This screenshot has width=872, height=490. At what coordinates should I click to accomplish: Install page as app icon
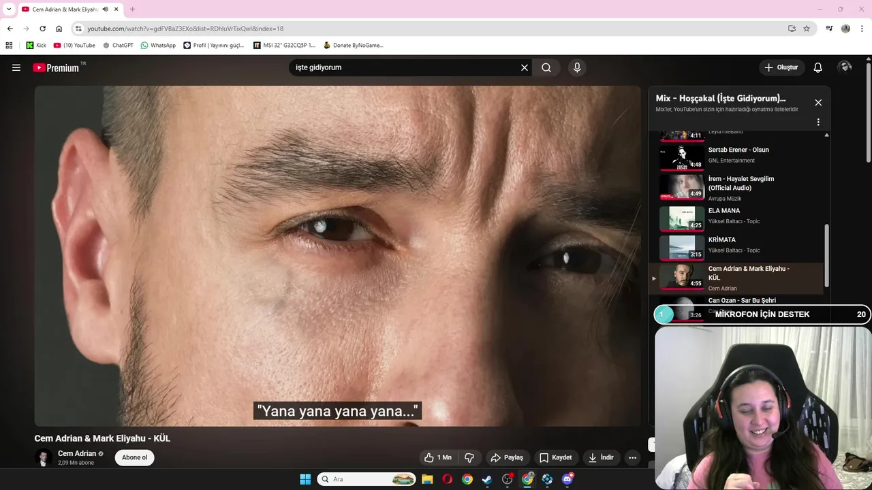[792, 29]
